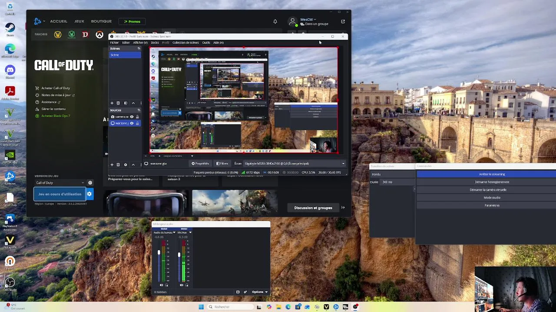Open Version du jeu Call of Duty dropdown
This screenshot has width=556, height=312.
[x=60, y=183]
